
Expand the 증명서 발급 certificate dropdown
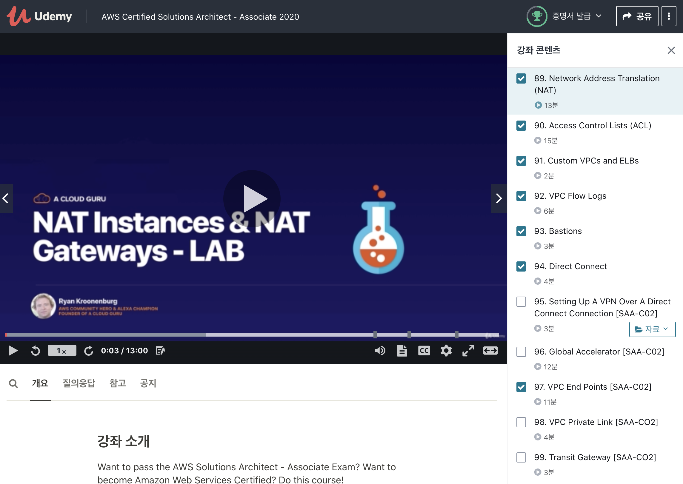coord(576,16)
